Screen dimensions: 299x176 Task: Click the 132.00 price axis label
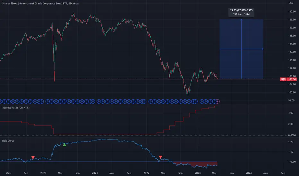[x=292, y=28]
